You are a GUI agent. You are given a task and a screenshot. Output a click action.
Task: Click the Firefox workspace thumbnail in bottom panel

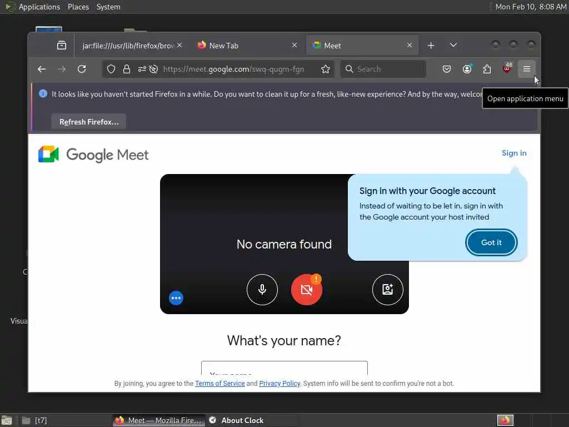point(505,420)
